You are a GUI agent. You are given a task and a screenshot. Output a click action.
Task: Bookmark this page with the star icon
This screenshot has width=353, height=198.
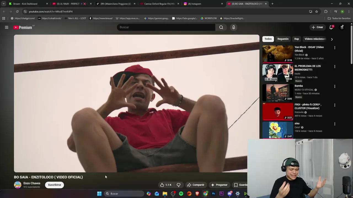click(317, 12)
